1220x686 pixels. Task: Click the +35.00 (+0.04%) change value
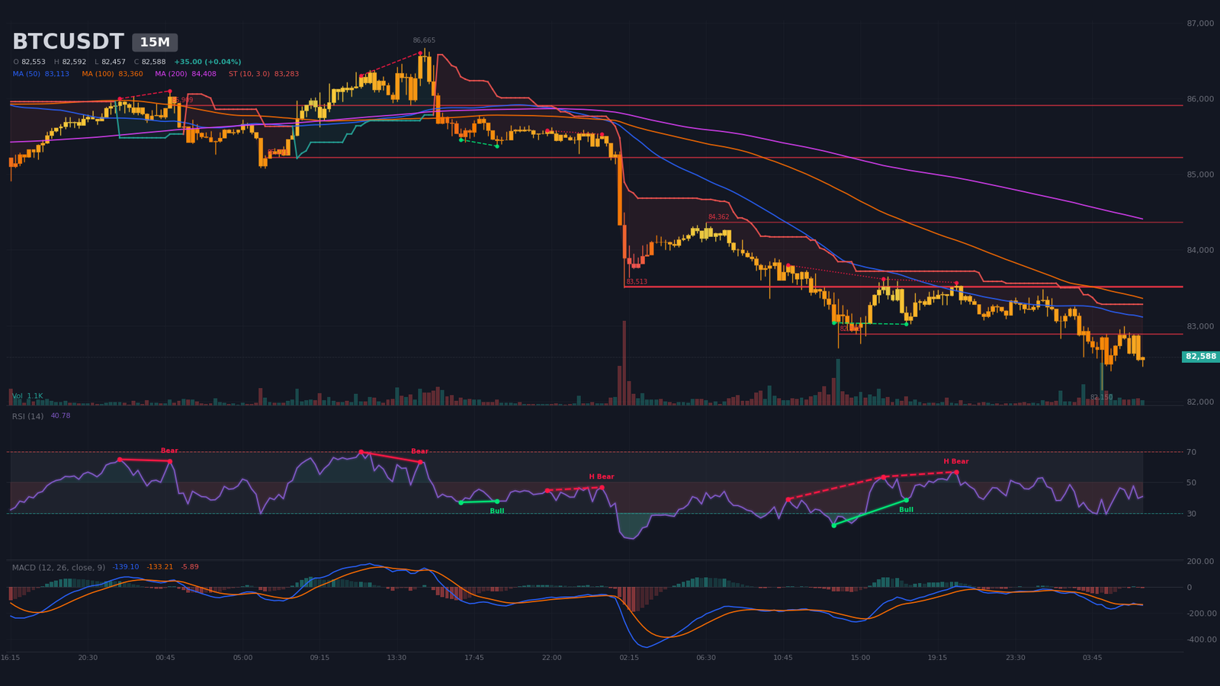tap(207, 62)
